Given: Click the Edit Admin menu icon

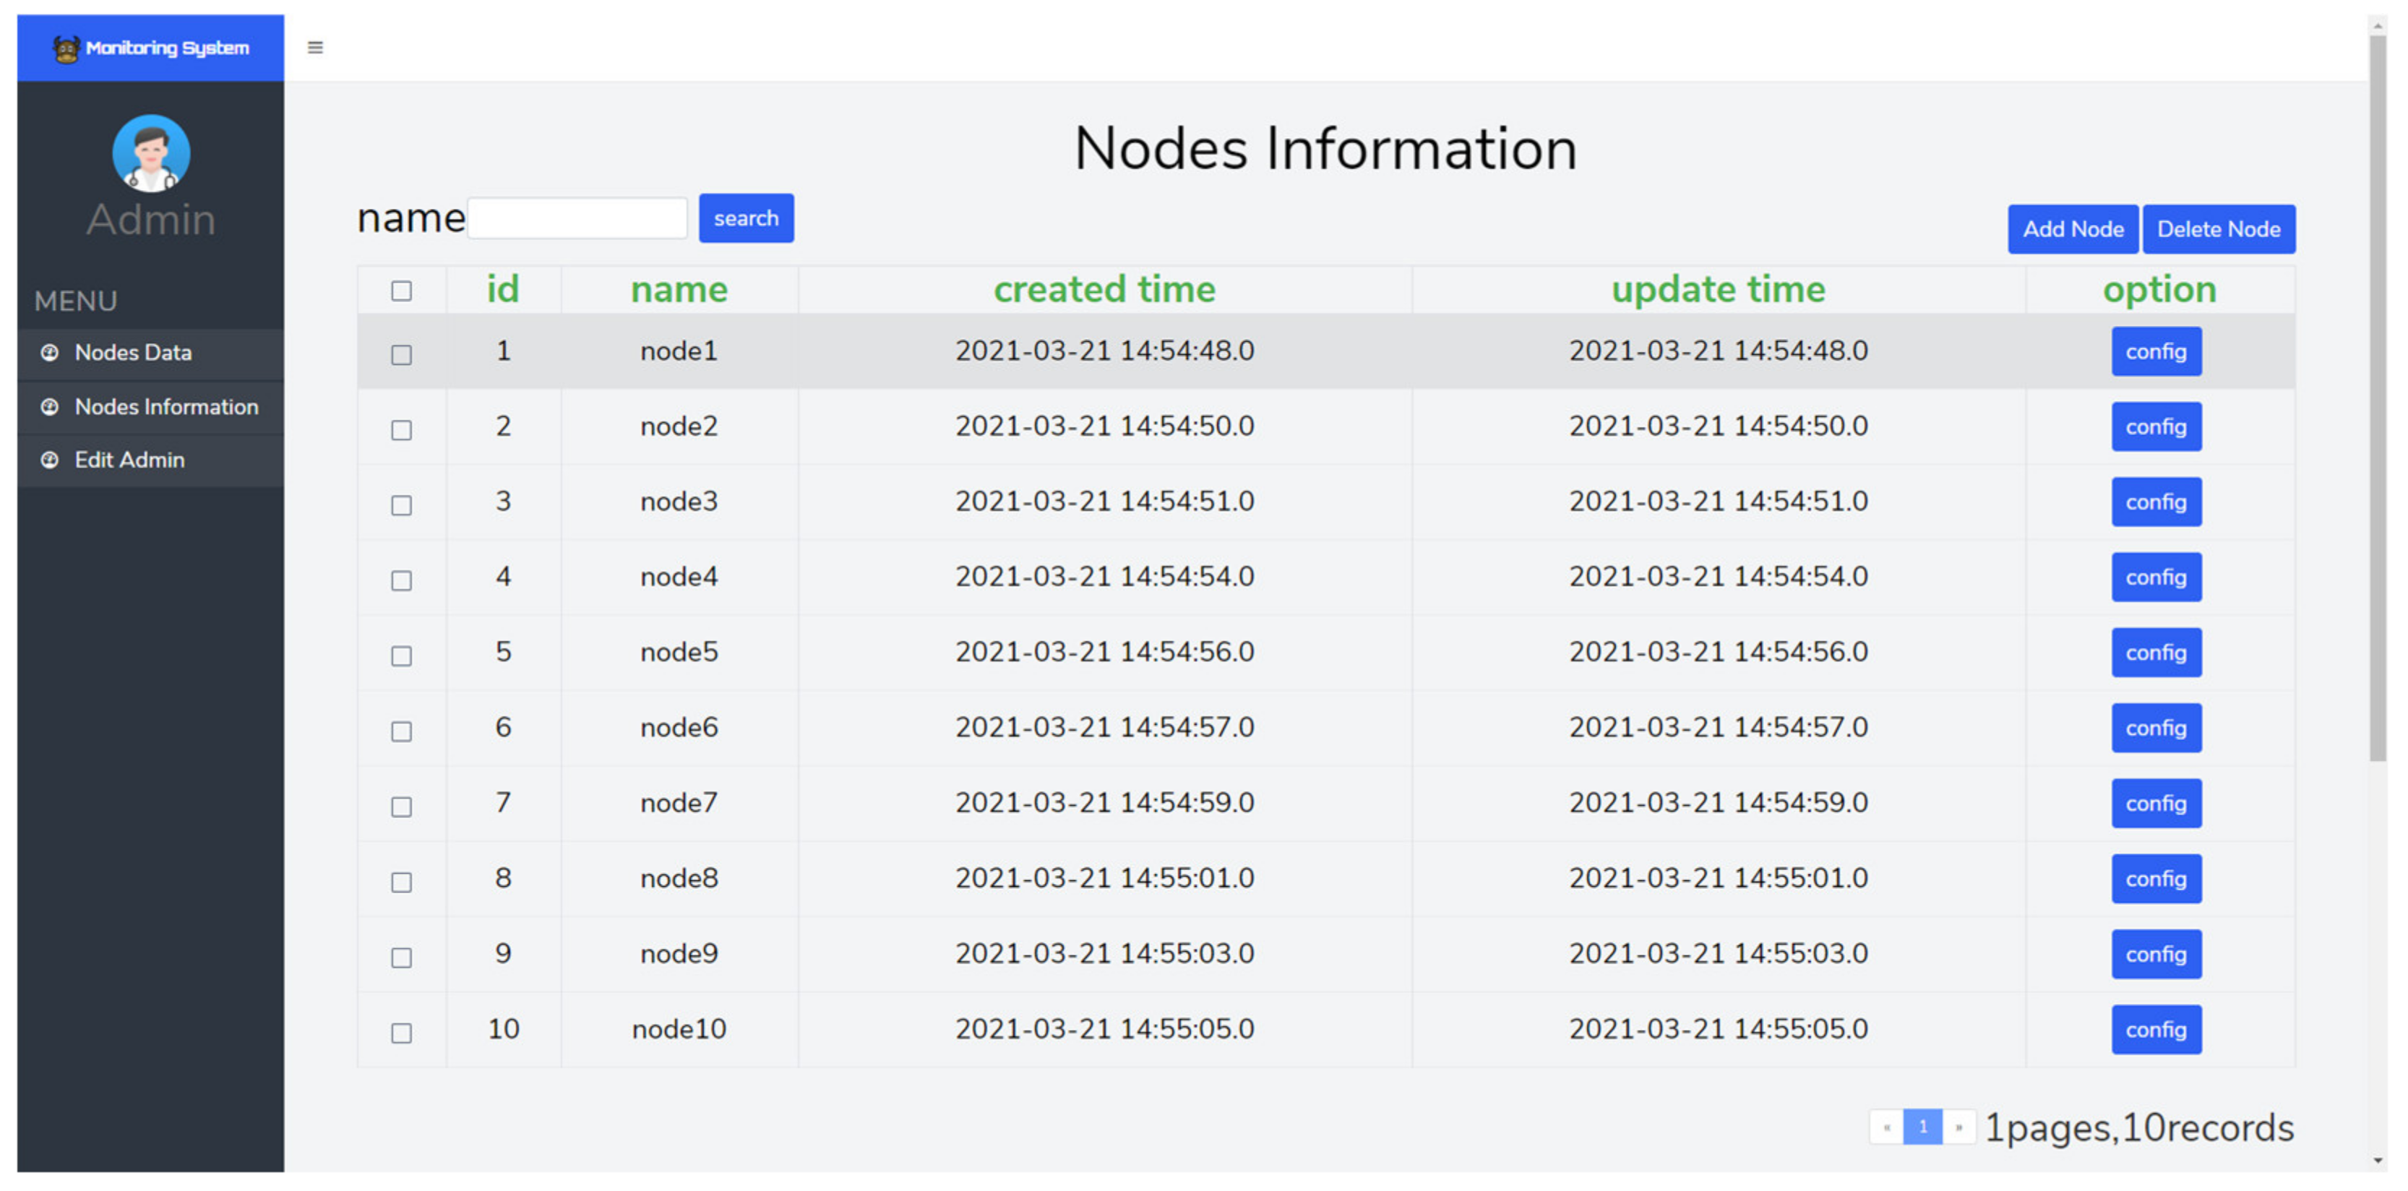Looking at the screenshot, I should click(50, 460).
